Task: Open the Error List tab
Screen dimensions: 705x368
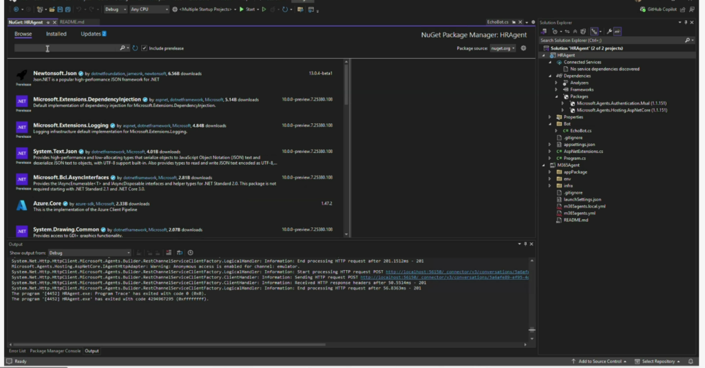Action: tap(17, 351)
